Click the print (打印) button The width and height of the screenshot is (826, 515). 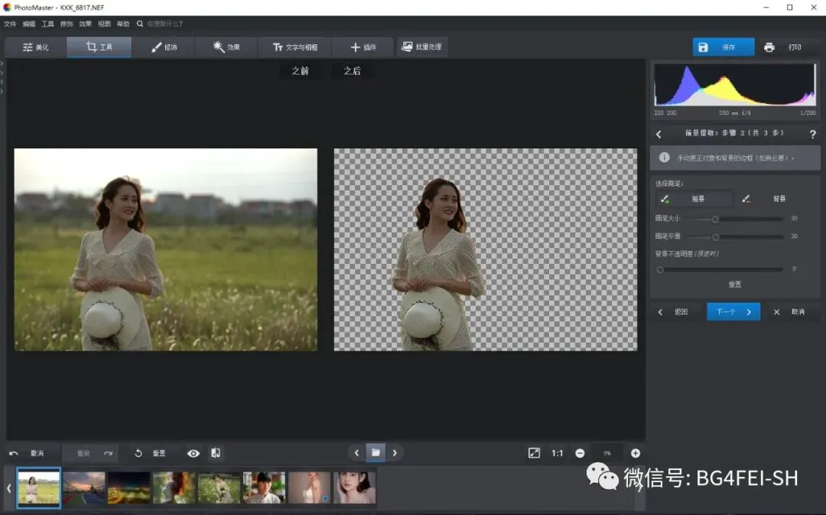click(784, 47)
